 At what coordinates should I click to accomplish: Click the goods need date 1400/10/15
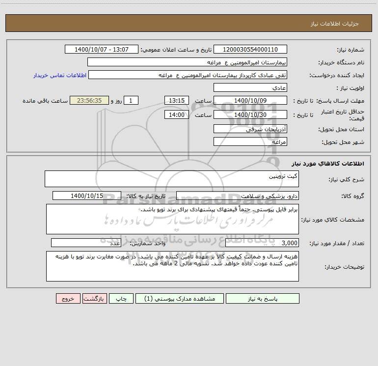tap(87, 196)
